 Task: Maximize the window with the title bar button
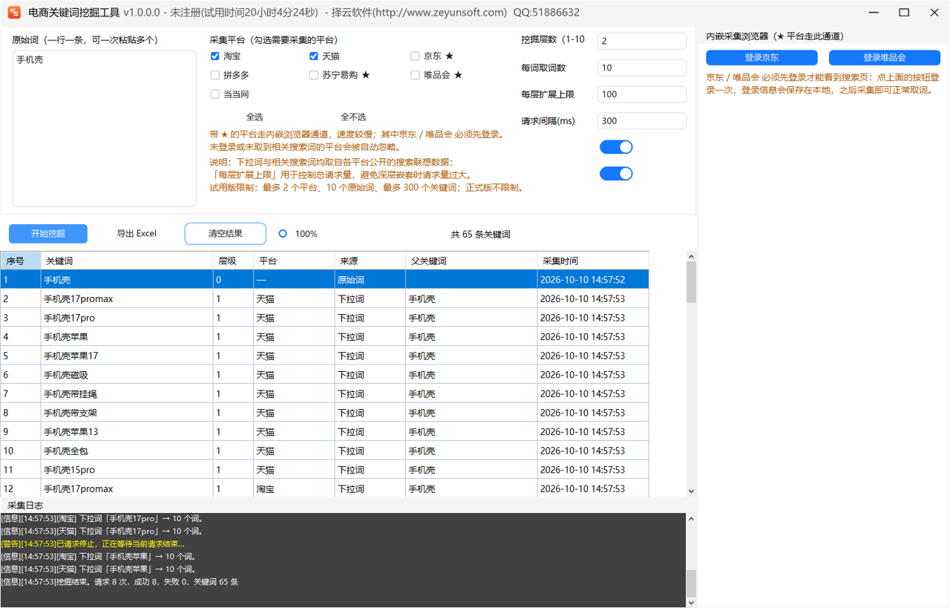[x=904, y=13]
